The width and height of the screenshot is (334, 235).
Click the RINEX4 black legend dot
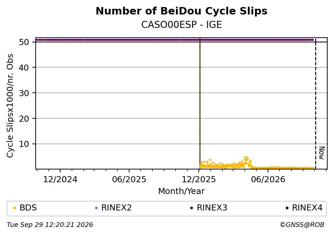click(287, 208)
